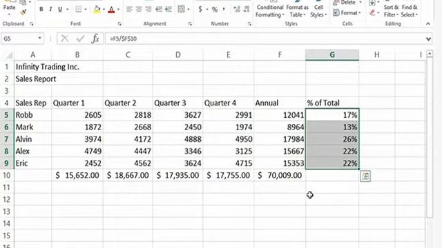Select the Quarter 3 header cell
442x248 pixels.
(x=177, y=103)
